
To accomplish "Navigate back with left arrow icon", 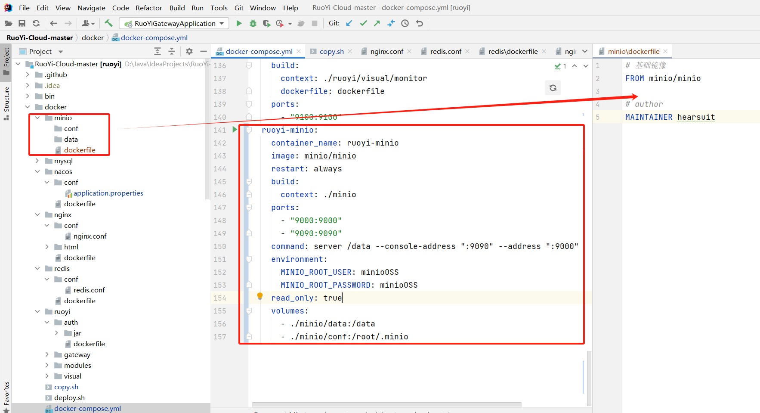I will point(53,23).
